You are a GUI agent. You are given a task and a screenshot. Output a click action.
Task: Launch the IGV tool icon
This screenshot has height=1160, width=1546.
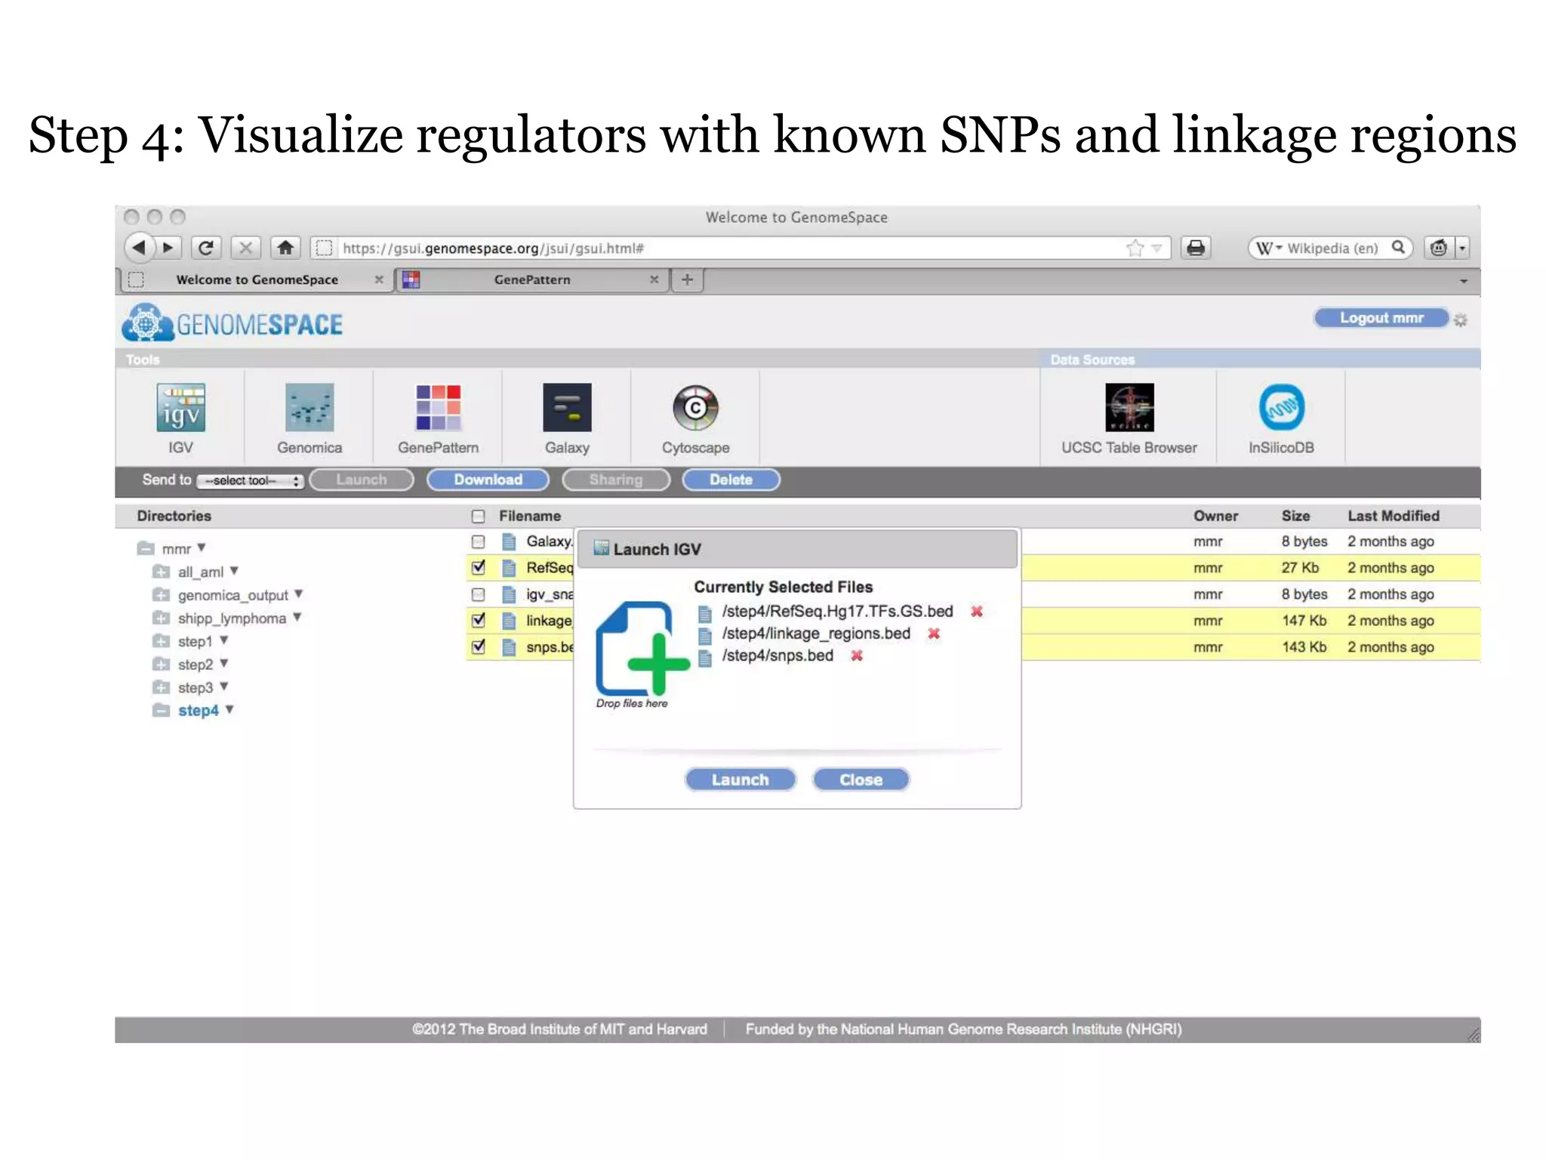[180, 408]
